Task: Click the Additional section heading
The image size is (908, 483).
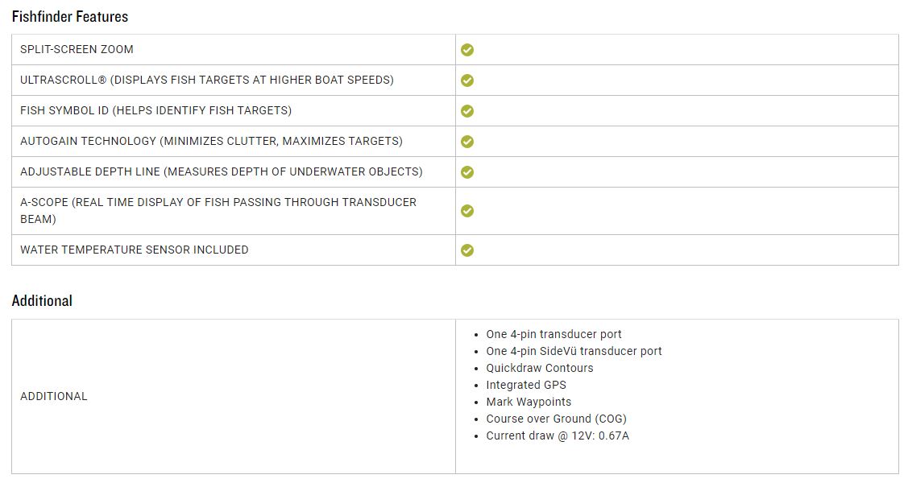Action: tap(42, 300)
